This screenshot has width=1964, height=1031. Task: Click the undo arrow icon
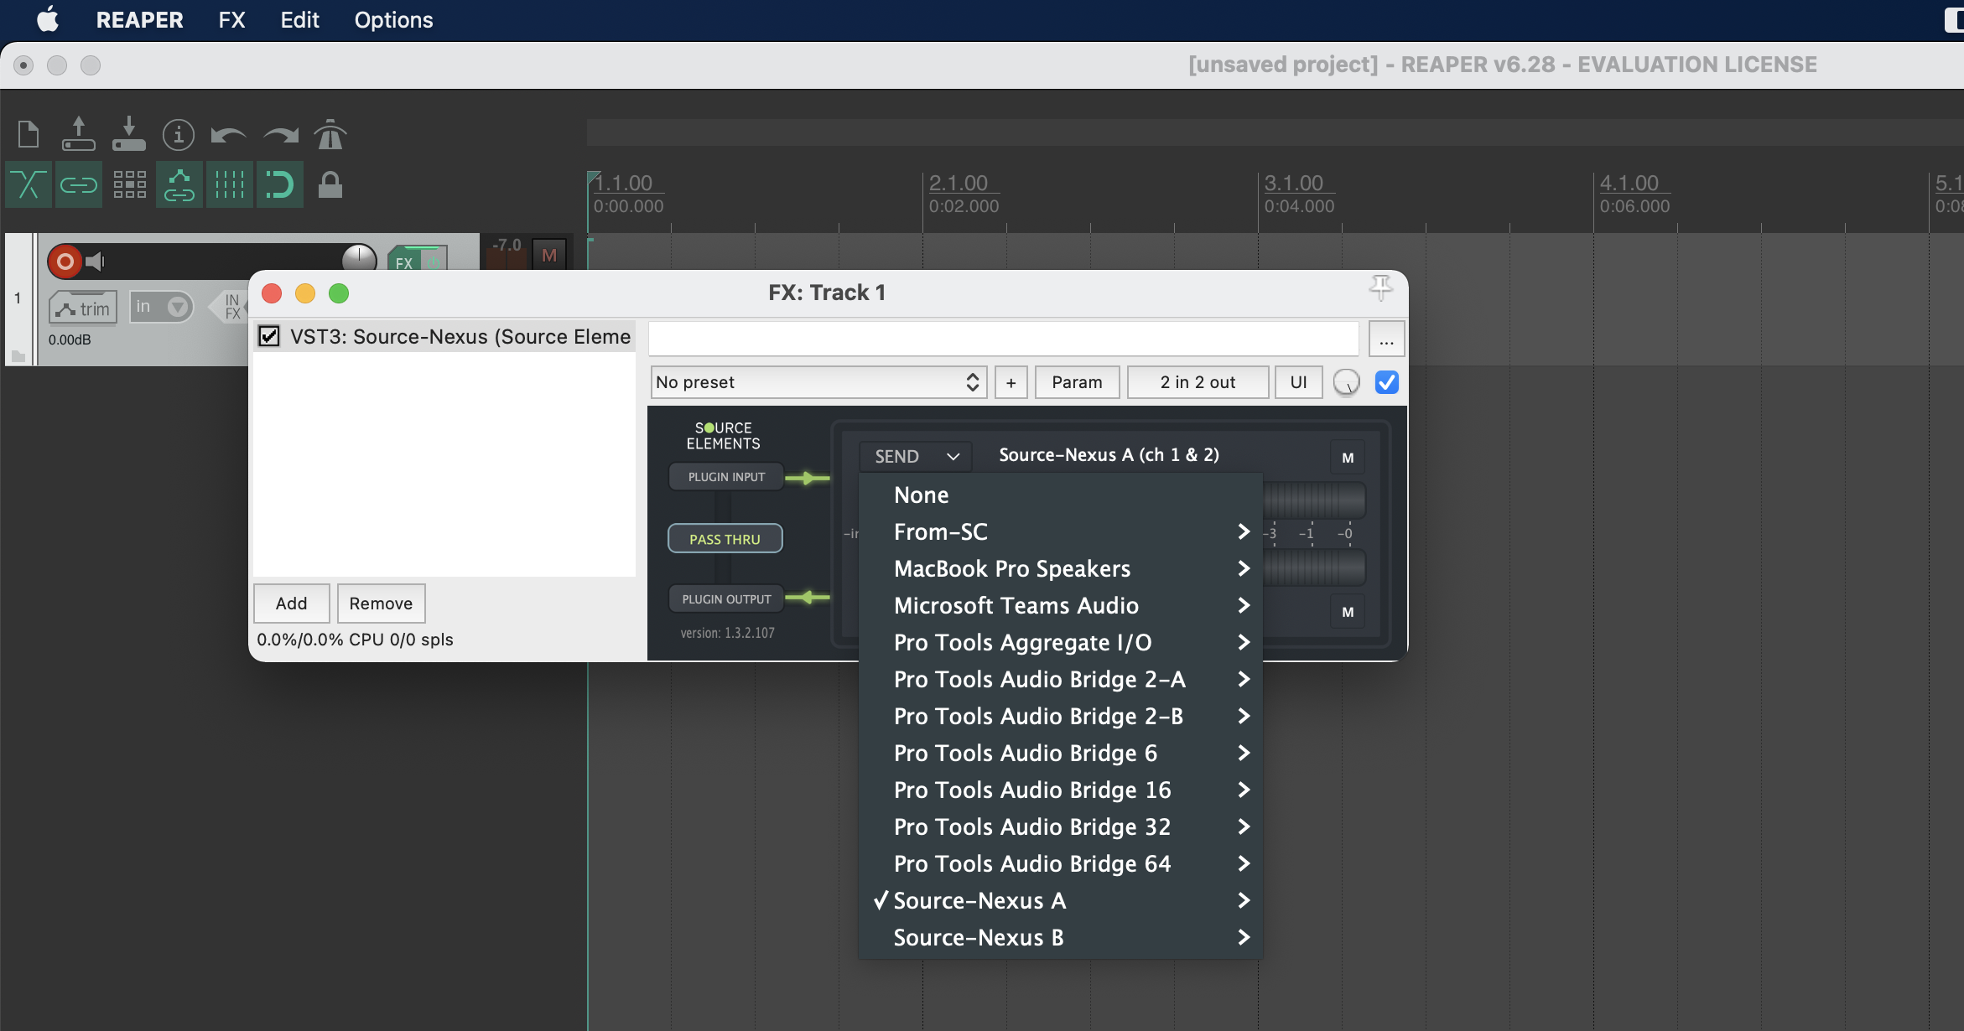point(227,135)
